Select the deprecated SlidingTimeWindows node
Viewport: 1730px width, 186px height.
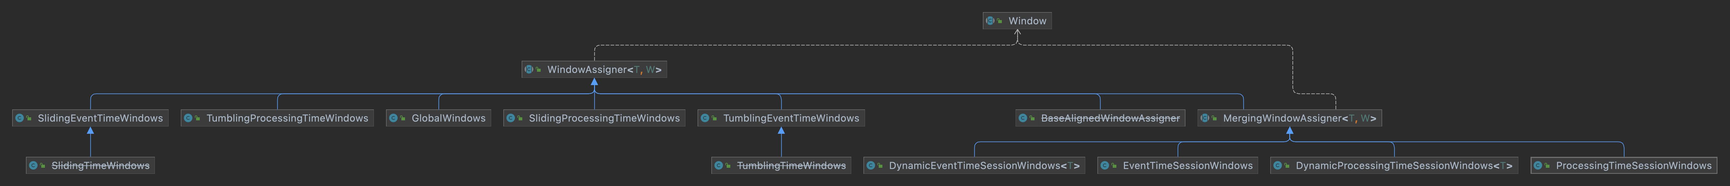pos(91,165)
